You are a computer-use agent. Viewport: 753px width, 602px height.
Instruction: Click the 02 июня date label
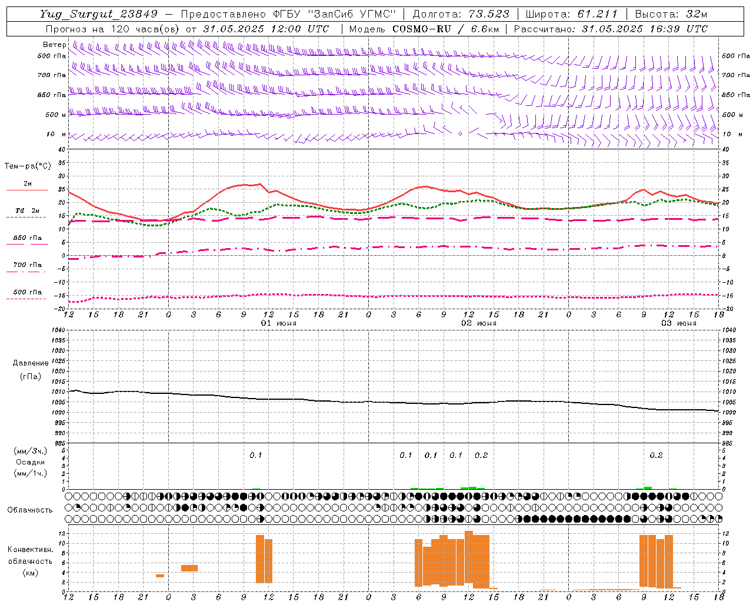tap(478, 323)
